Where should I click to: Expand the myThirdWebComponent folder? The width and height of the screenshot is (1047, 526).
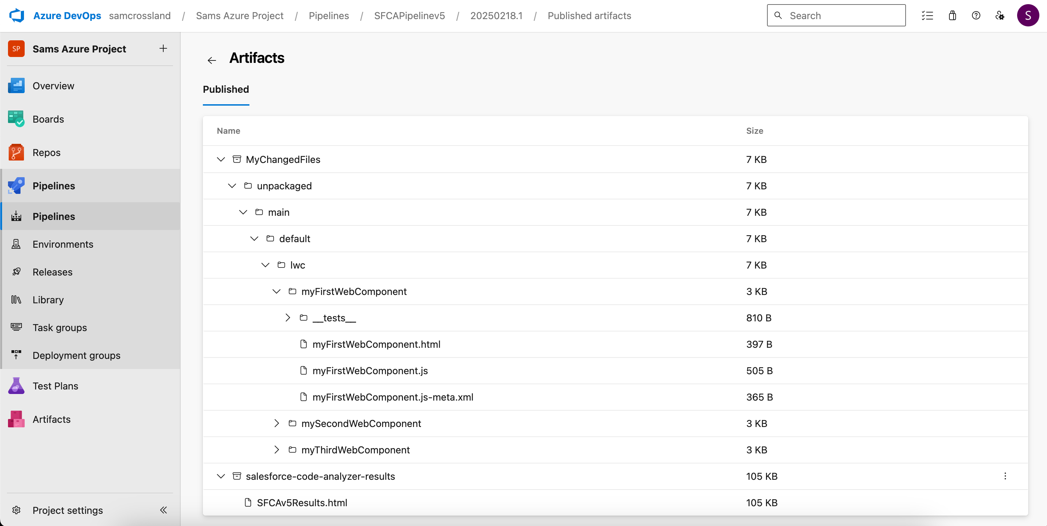coord(277,450)
